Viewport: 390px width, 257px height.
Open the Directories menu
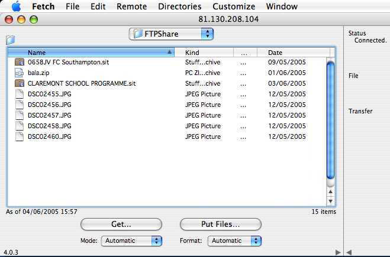point(179,6)
